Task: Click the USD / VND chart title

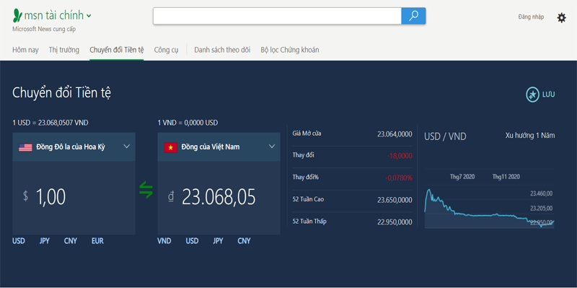Action: click(445, 136)
